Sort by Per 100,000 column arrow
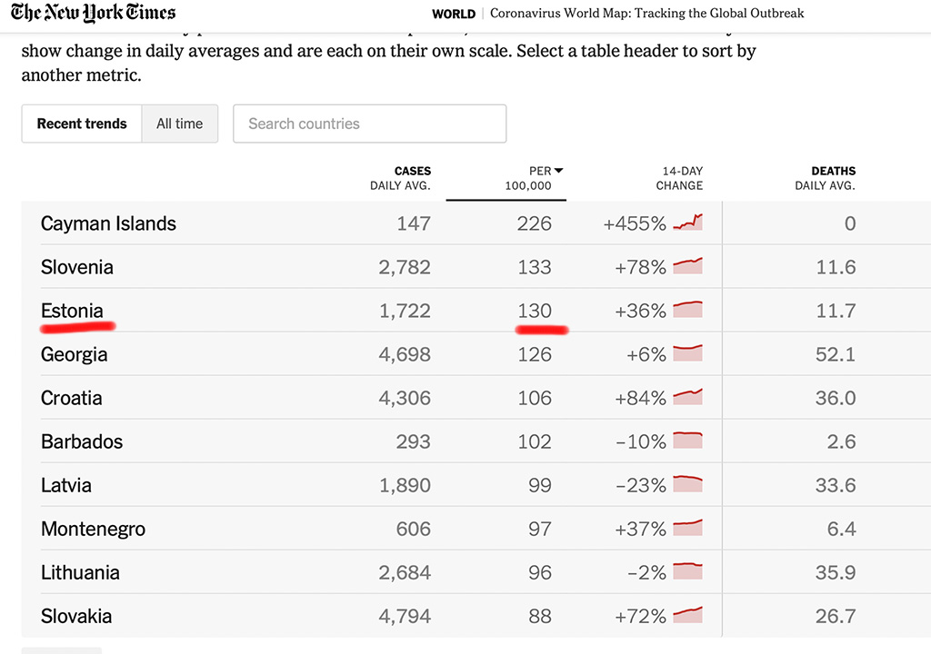Image resolution: width=931 pixels, height=654 pixels. (558, 171)
